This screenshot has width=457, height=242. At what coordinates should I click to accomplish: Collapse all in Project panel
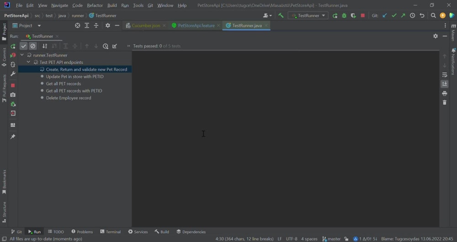(96, 26)
